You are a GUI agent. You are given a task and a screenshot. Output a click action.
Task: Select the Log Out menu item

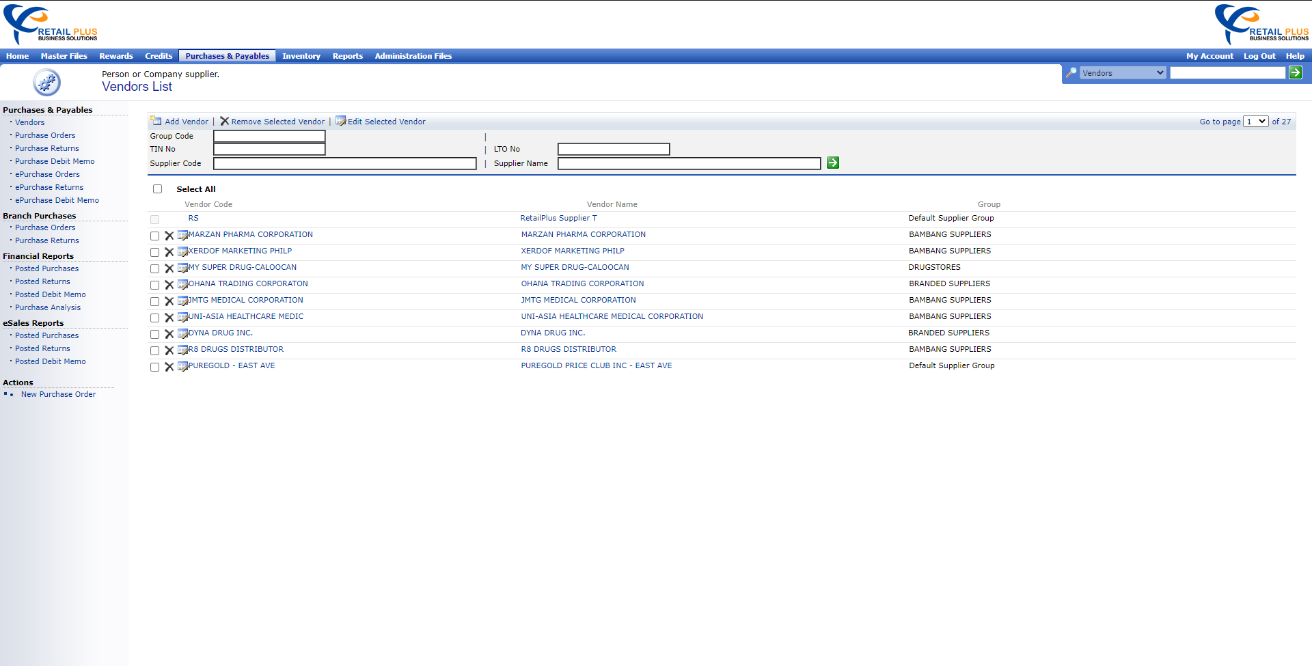point(1259,55)
